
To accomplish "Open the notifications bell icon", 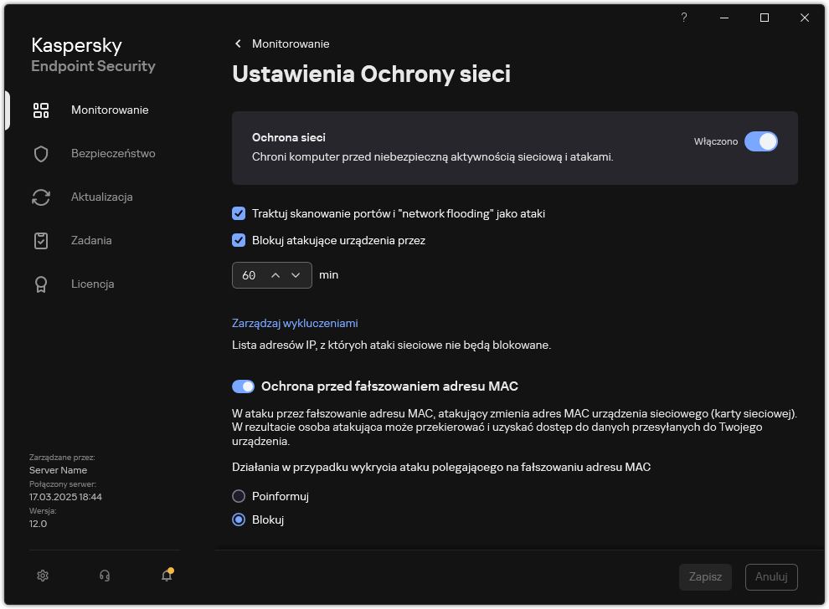I will click(x=166, y=576).
